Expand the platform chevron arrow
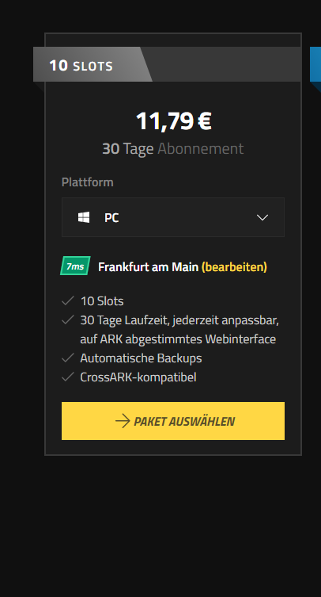 tap(262, 217)
